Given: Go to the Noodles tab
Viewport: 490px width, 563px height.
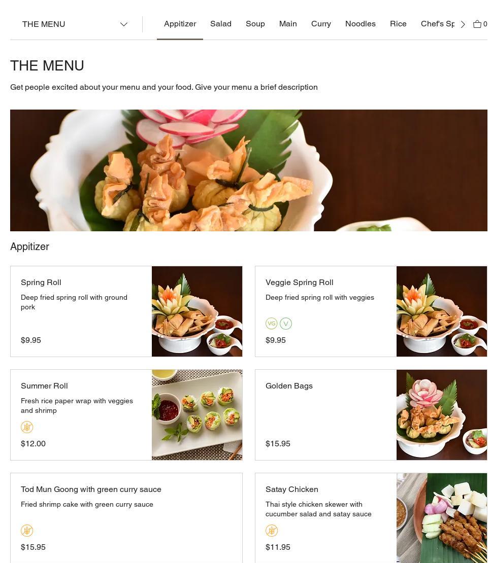Looking at the screenshot, I should click(x=360, y=24).
